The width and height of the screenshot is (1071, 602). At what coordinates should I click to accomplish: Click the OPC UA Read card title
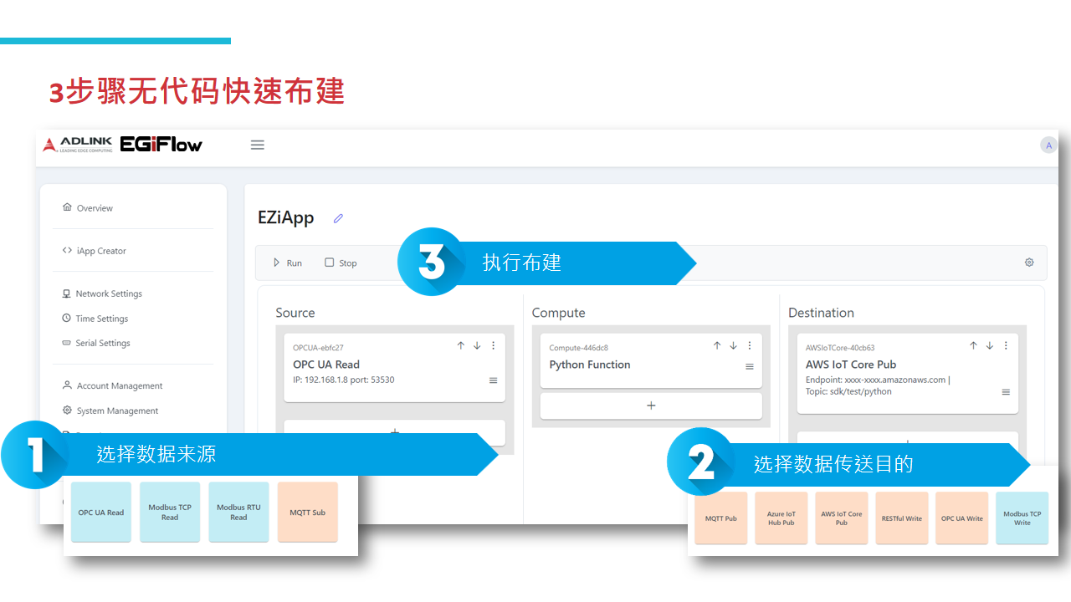pyautogui.click(x=326, y=365)
